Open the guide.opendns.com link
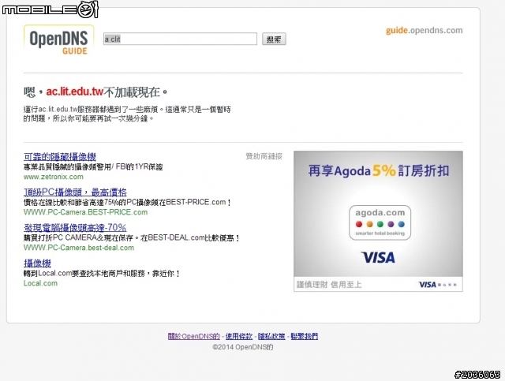The width and height of the screenshot is (505, 381). [425, 30]
